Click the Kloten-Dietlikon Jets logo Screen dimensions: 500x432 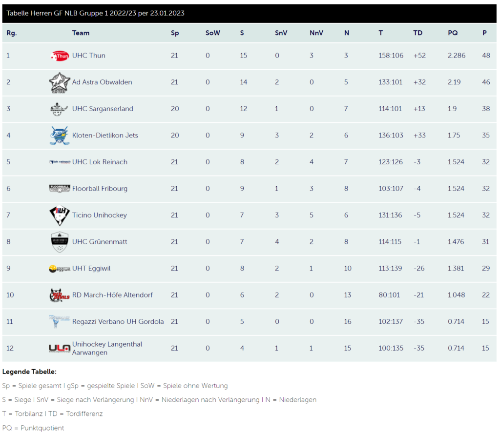[x=60, y=136]
